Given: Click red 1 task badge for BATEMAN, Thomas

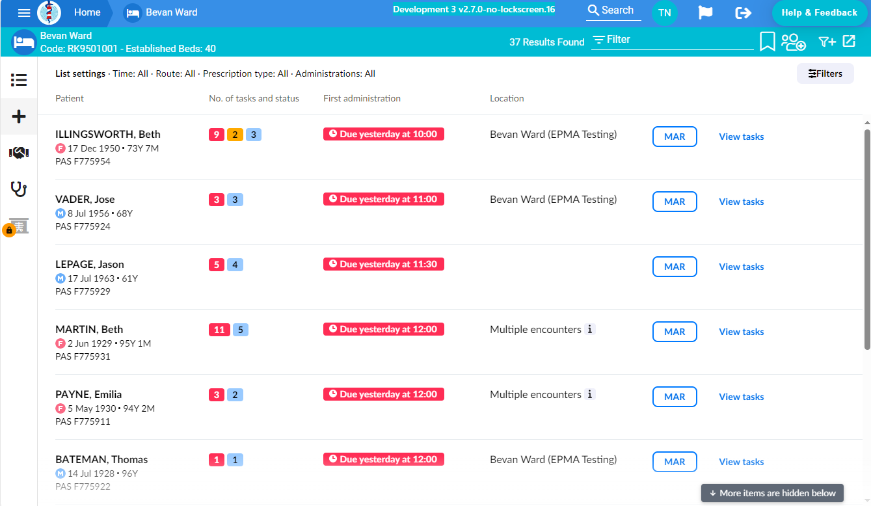Looking at the screenshot, I should 217,460.
